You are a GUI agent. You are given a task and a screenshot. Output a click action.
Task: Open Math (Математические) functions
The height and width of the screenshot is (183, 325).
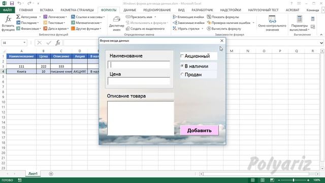[x=86, y=22]
